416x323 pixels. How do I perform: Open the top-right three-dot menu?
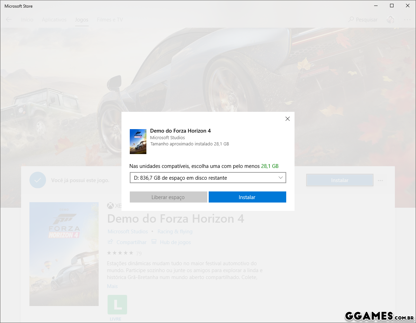pyautogui.click(x=407, y=20)
